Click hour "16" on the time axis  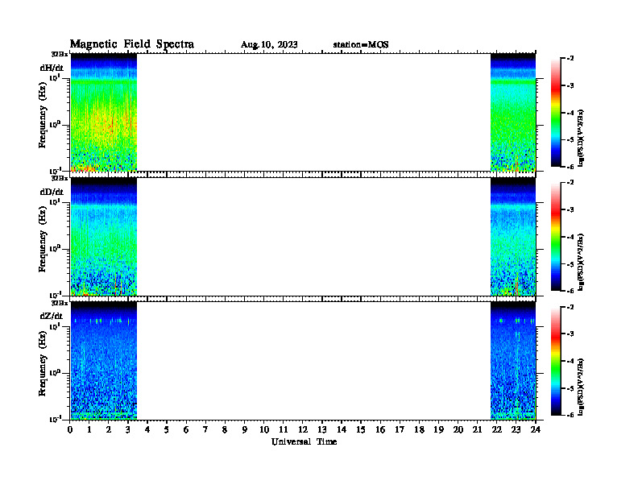(x=380, y=429)
